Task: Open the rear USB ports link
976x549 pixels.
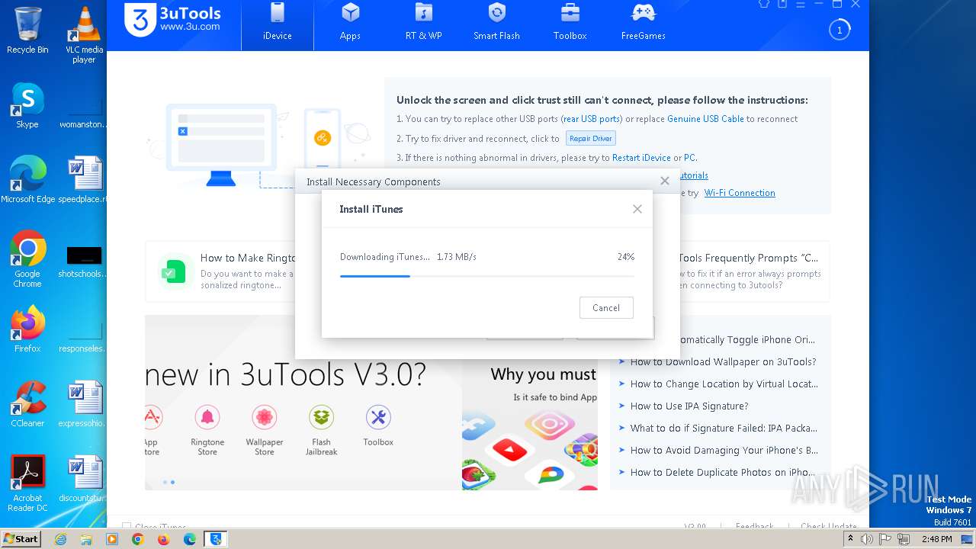Action: 592,119
